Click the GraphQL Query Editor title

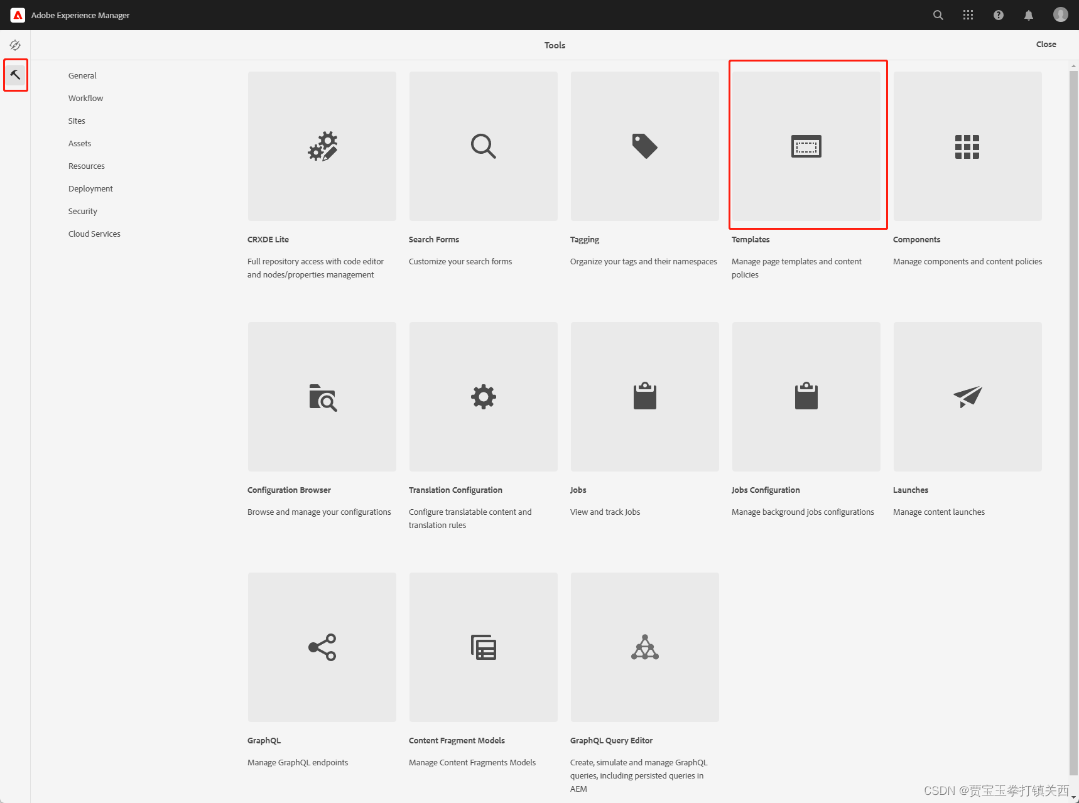pyautogui.click(x=611, y=741)
